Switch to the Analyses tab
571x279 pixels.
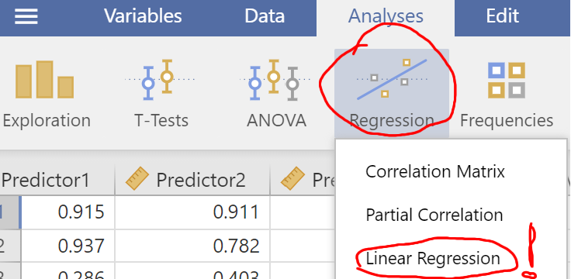point(386,16)
